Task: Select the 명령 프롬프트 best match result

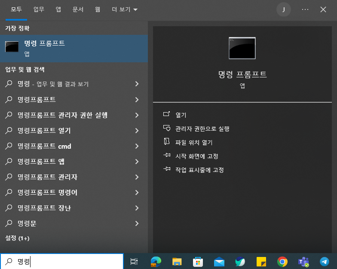Action: tap(74, 49)
